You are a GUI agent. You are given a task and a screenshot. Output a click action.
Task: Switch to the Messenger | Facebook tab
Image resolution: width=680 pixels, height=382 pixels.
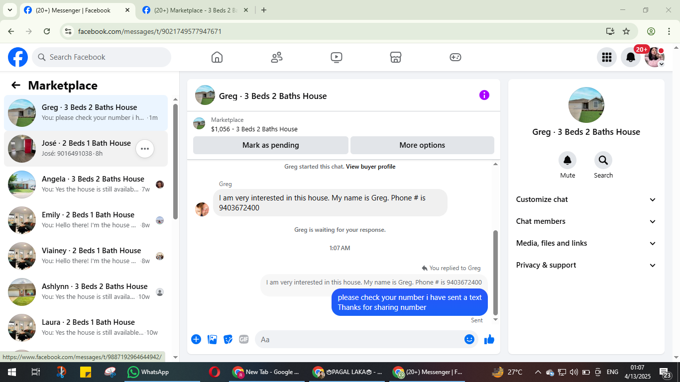tap(76, 10)
